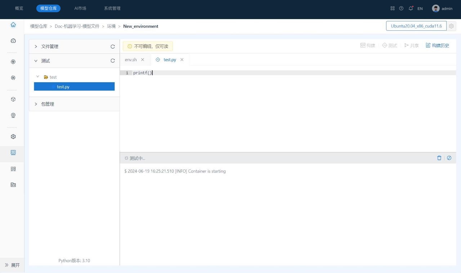This screenshot has height=273, width=461.
Task: Switch to the env.sh tab
Action: [x=131, y=60]
